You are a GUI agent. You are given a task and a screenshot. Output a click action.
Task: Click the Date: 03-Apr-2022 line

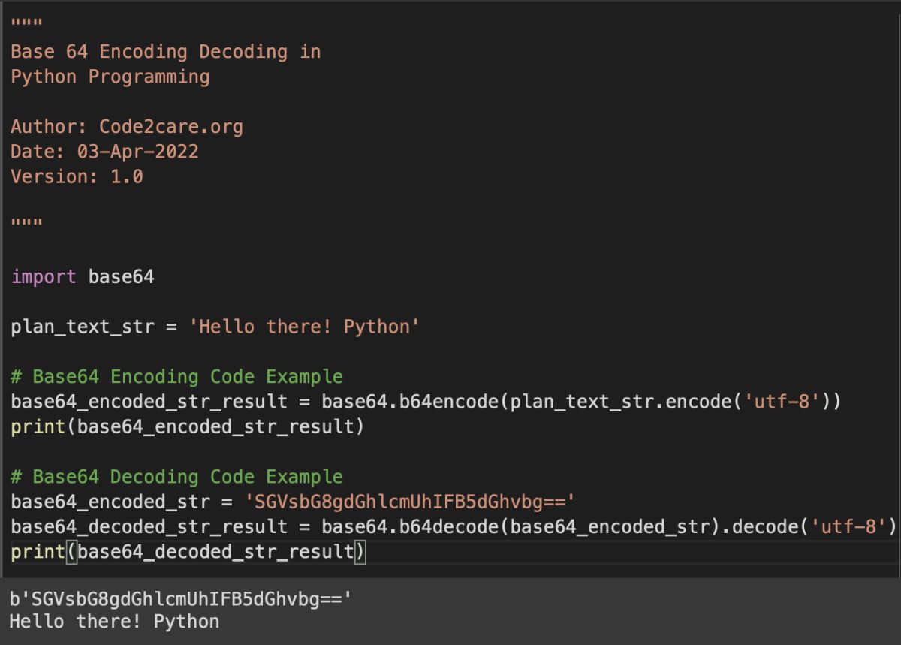pyautogui.click(x=105, y=151)
